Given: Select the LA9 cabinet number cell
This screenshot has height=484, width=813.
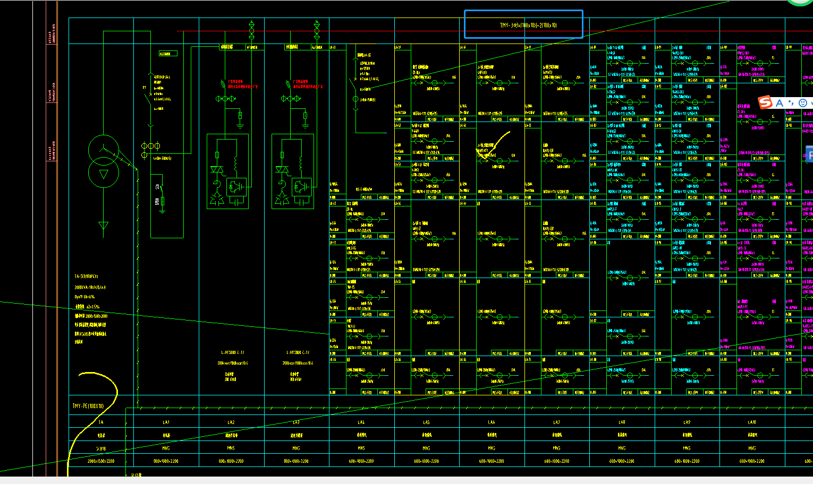Looking at the screenshot, I should pos(687,422).
